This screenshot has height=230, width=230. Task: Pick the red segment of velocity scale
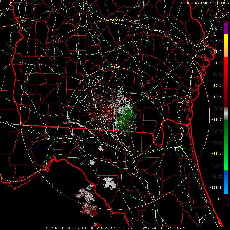coord(226,82)
